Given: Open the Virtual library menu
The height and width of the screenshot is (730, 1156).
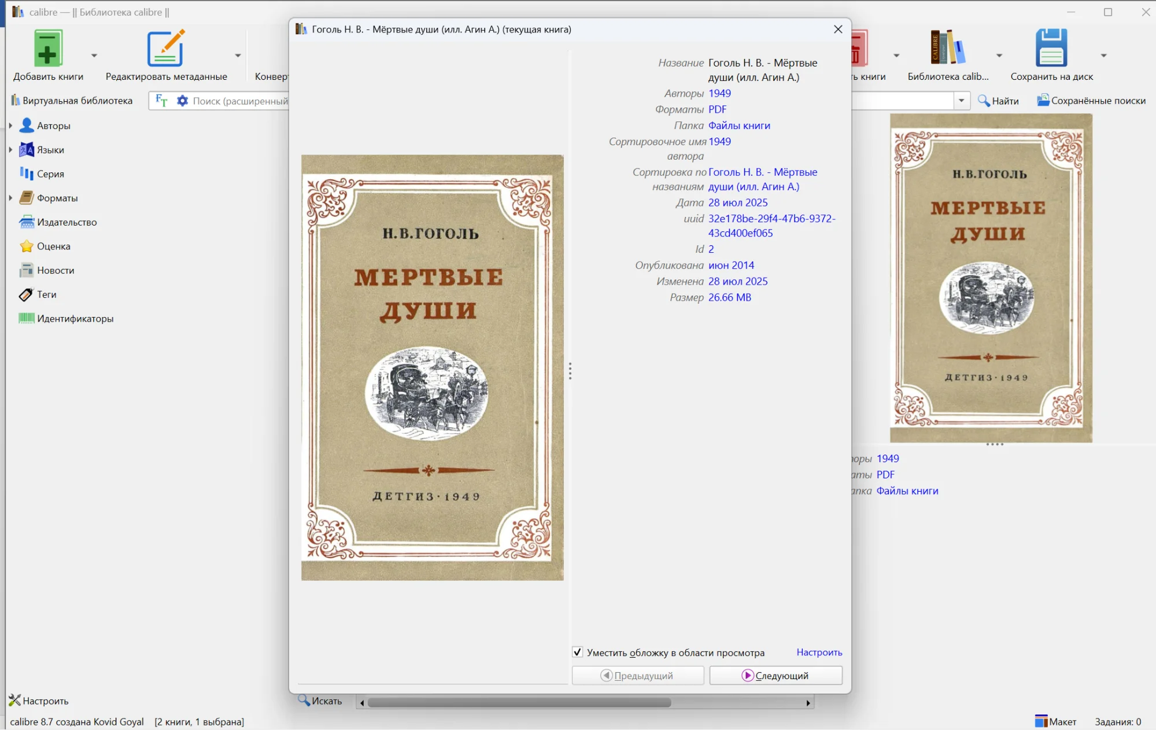Looking at the screenshot, I should coord(72,101).
